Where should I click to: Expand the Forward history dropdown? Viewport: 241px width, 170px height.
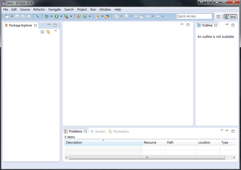(x=162, y=16)
